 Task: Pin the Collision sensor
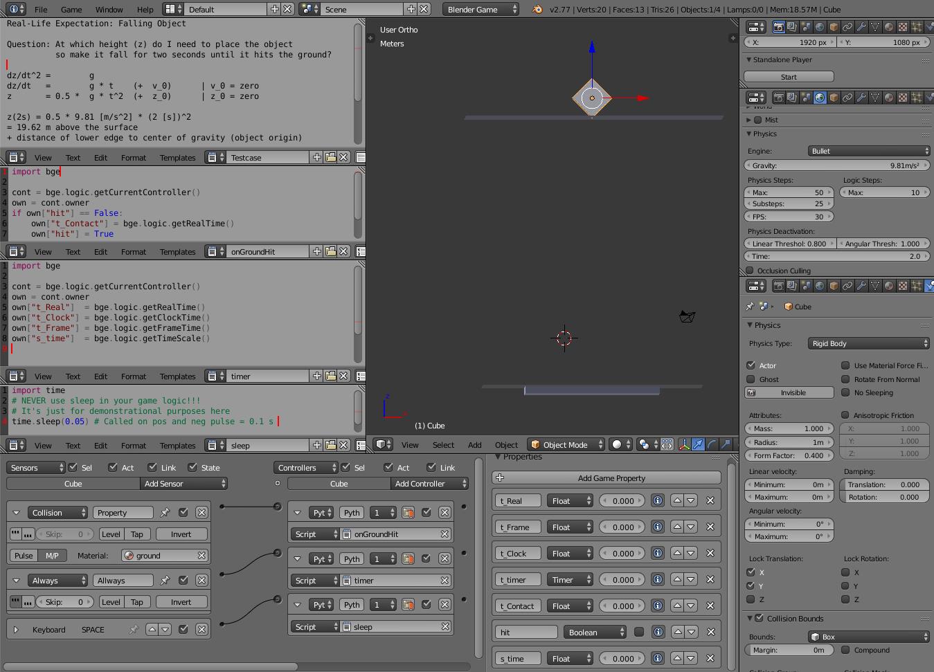[x=165, y=513]
